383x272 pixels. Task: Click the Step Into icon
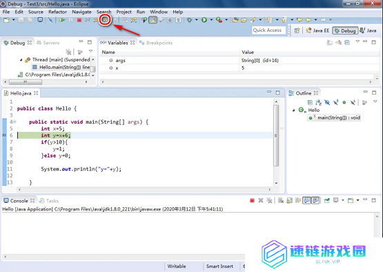coord(96,20)
